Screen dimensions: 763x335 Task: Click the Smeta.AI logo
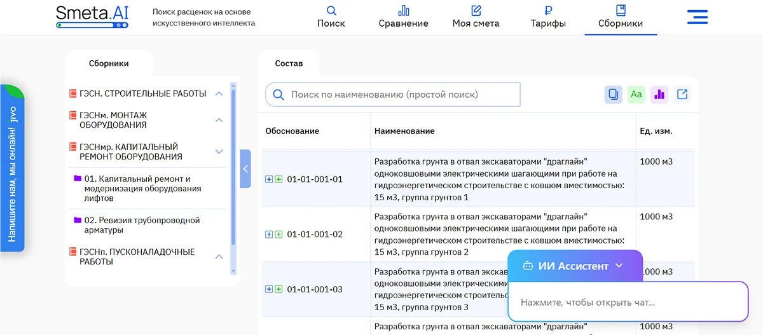(x=92, y=17)
